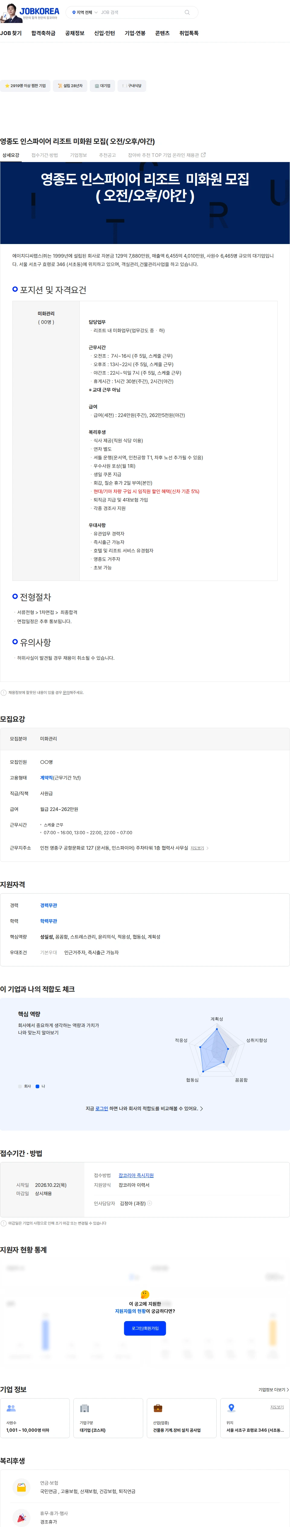Click the 구내식당 badge
Screen dimensions: 290x1527
pos(131,86)
